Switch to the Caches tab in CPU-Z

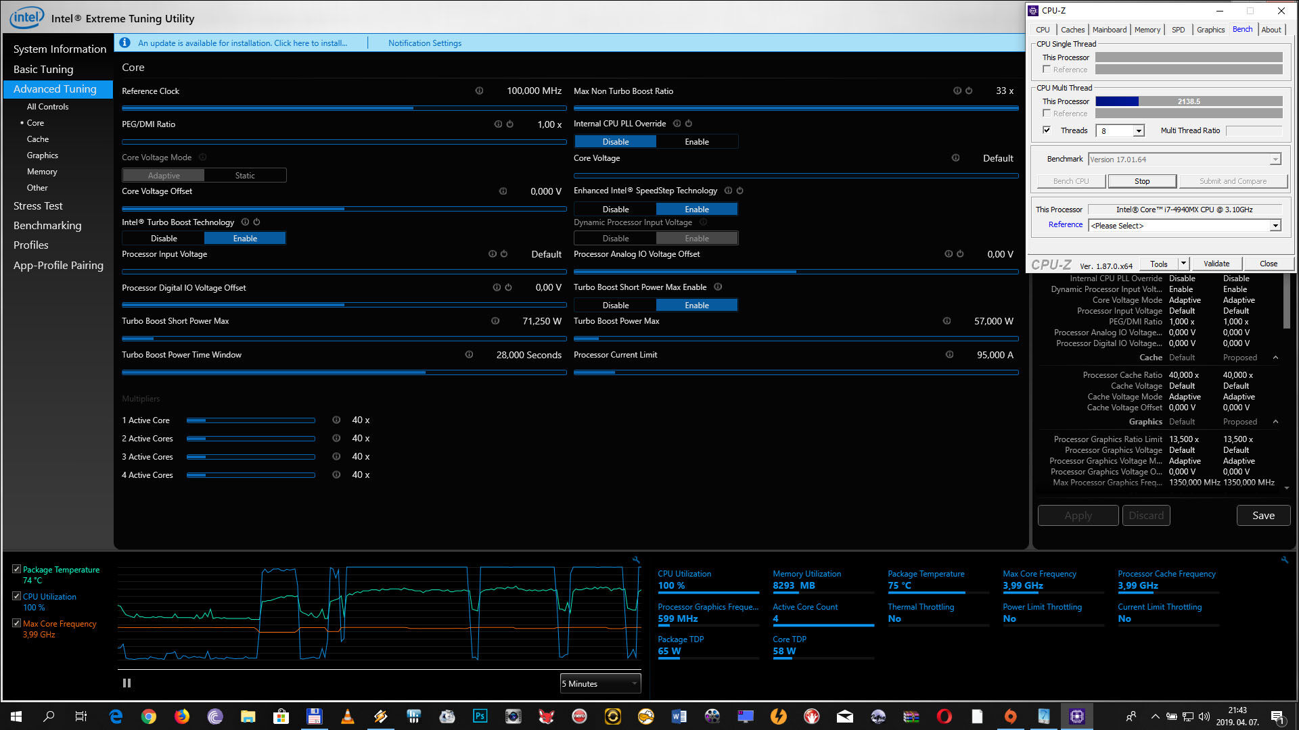tap(1072, 30)
